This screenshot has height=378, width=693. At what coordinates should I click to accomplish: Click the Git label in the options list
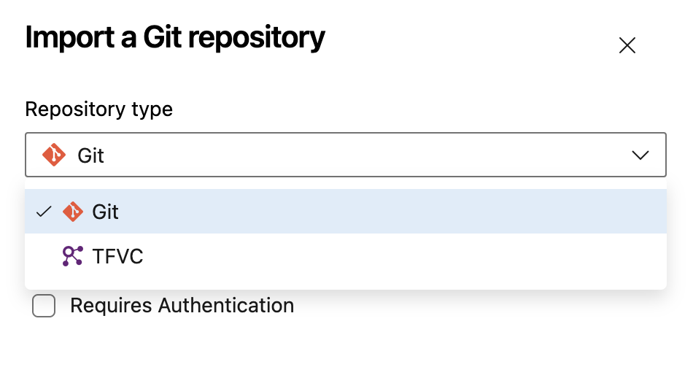coord(105,212)
